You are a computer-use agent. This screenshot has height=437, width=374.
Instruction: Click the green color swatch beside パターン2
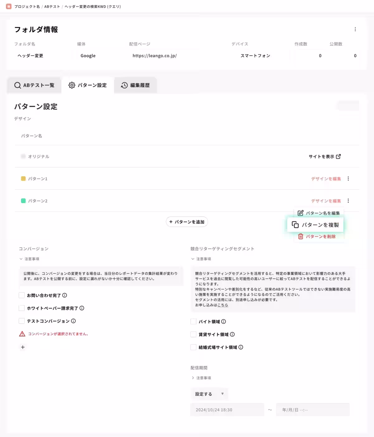click(x=23, y=201)
